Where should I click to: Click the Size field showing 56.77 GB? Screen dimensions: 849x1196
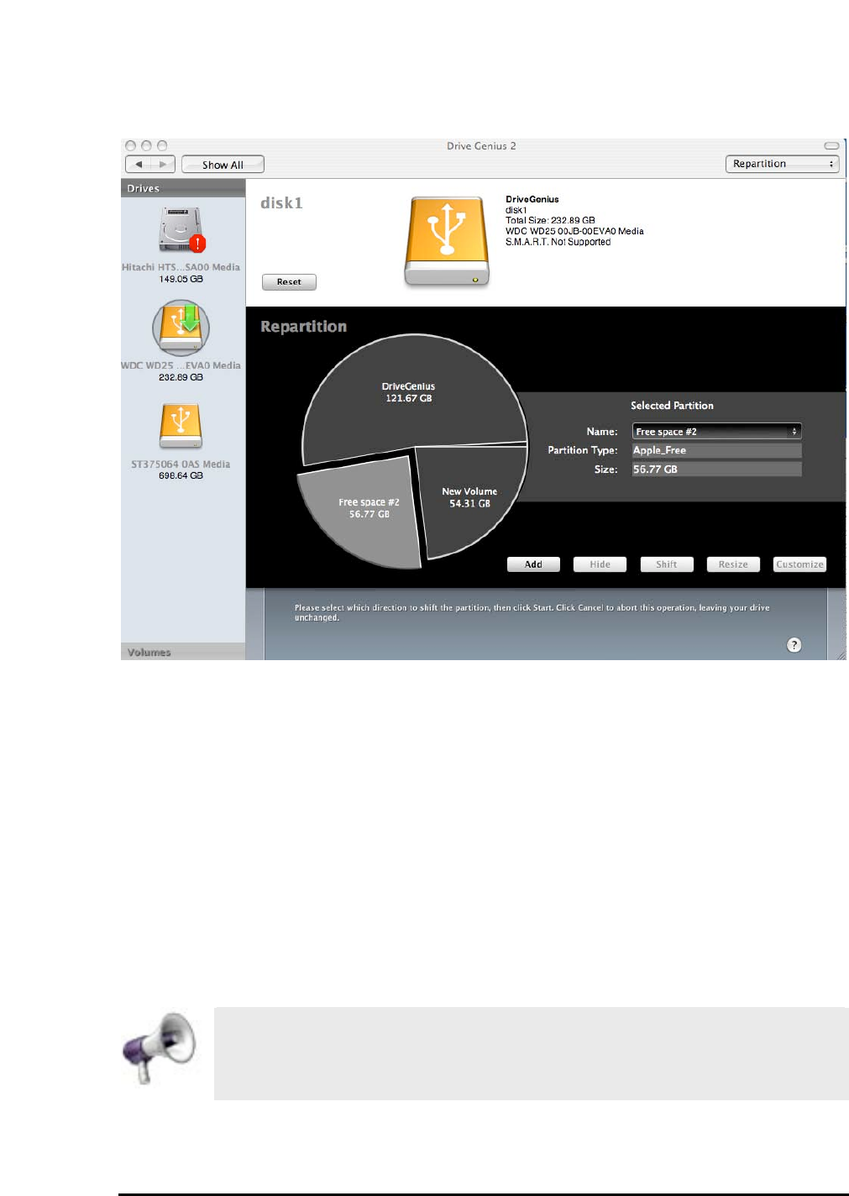coord(716,469)
